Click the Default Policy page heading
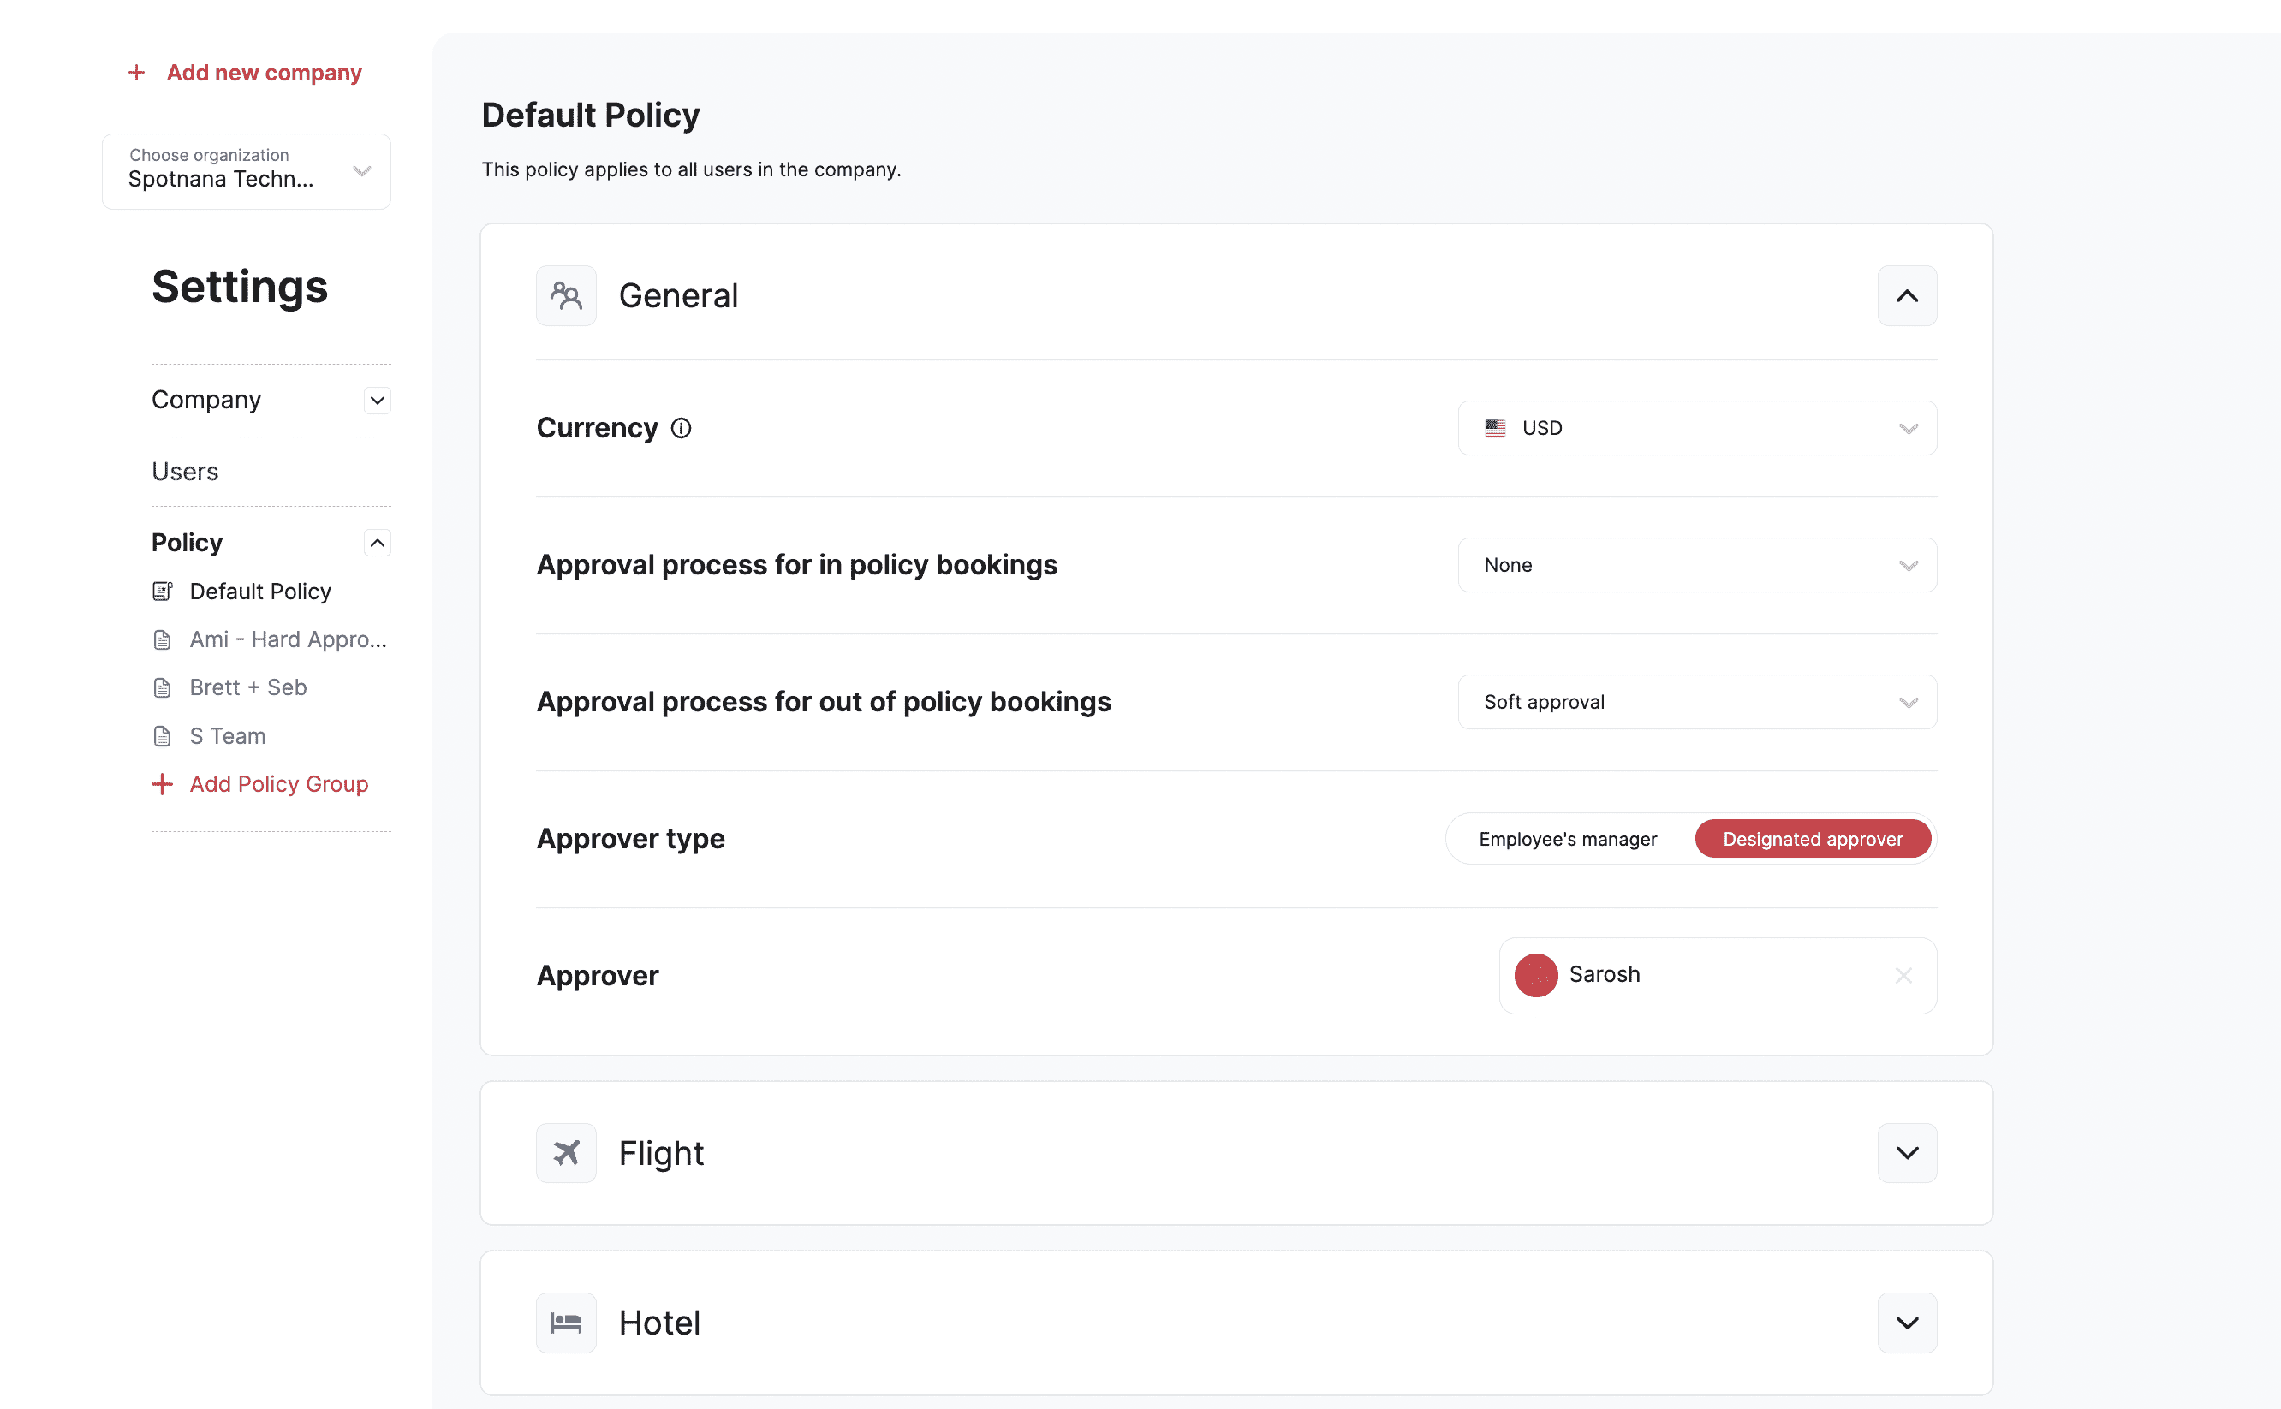 click(591, 116)
